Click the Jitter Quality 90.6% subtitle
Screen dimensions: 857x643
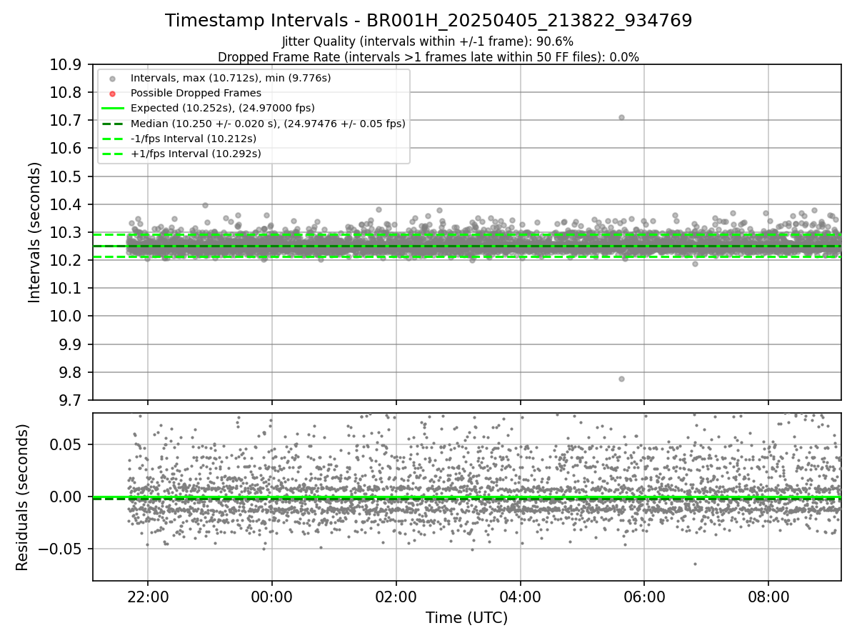pos(428,41)
